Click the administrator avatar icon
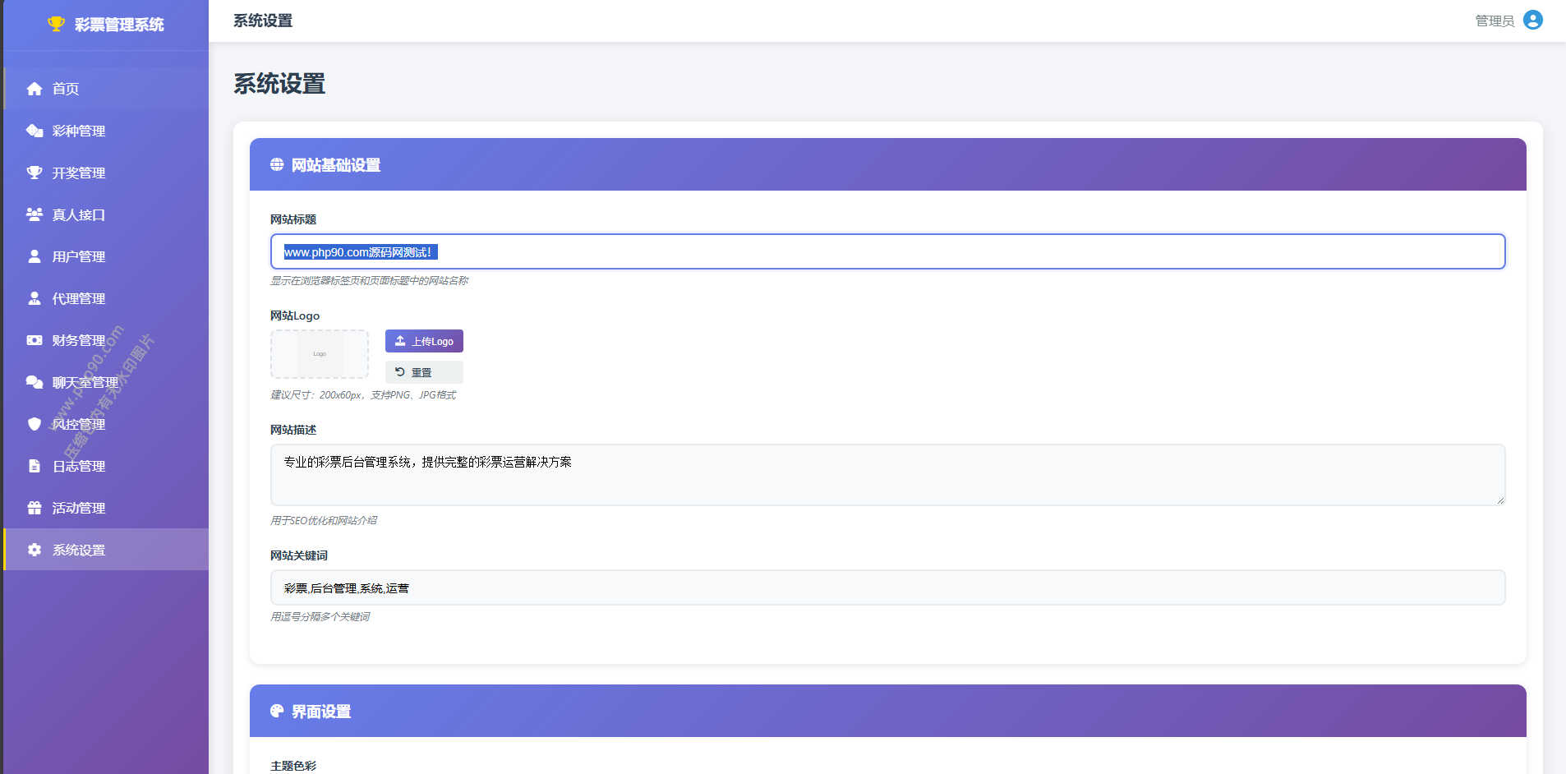 [1532, 20]
